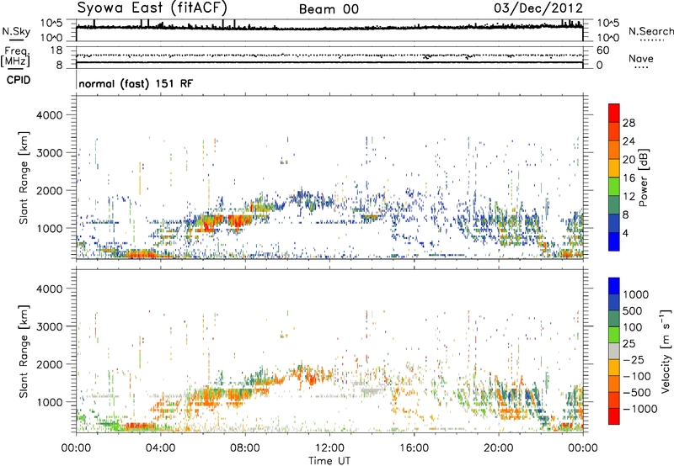Click the 'normal (fast) 151 RF' mode text

pos(136,83)
